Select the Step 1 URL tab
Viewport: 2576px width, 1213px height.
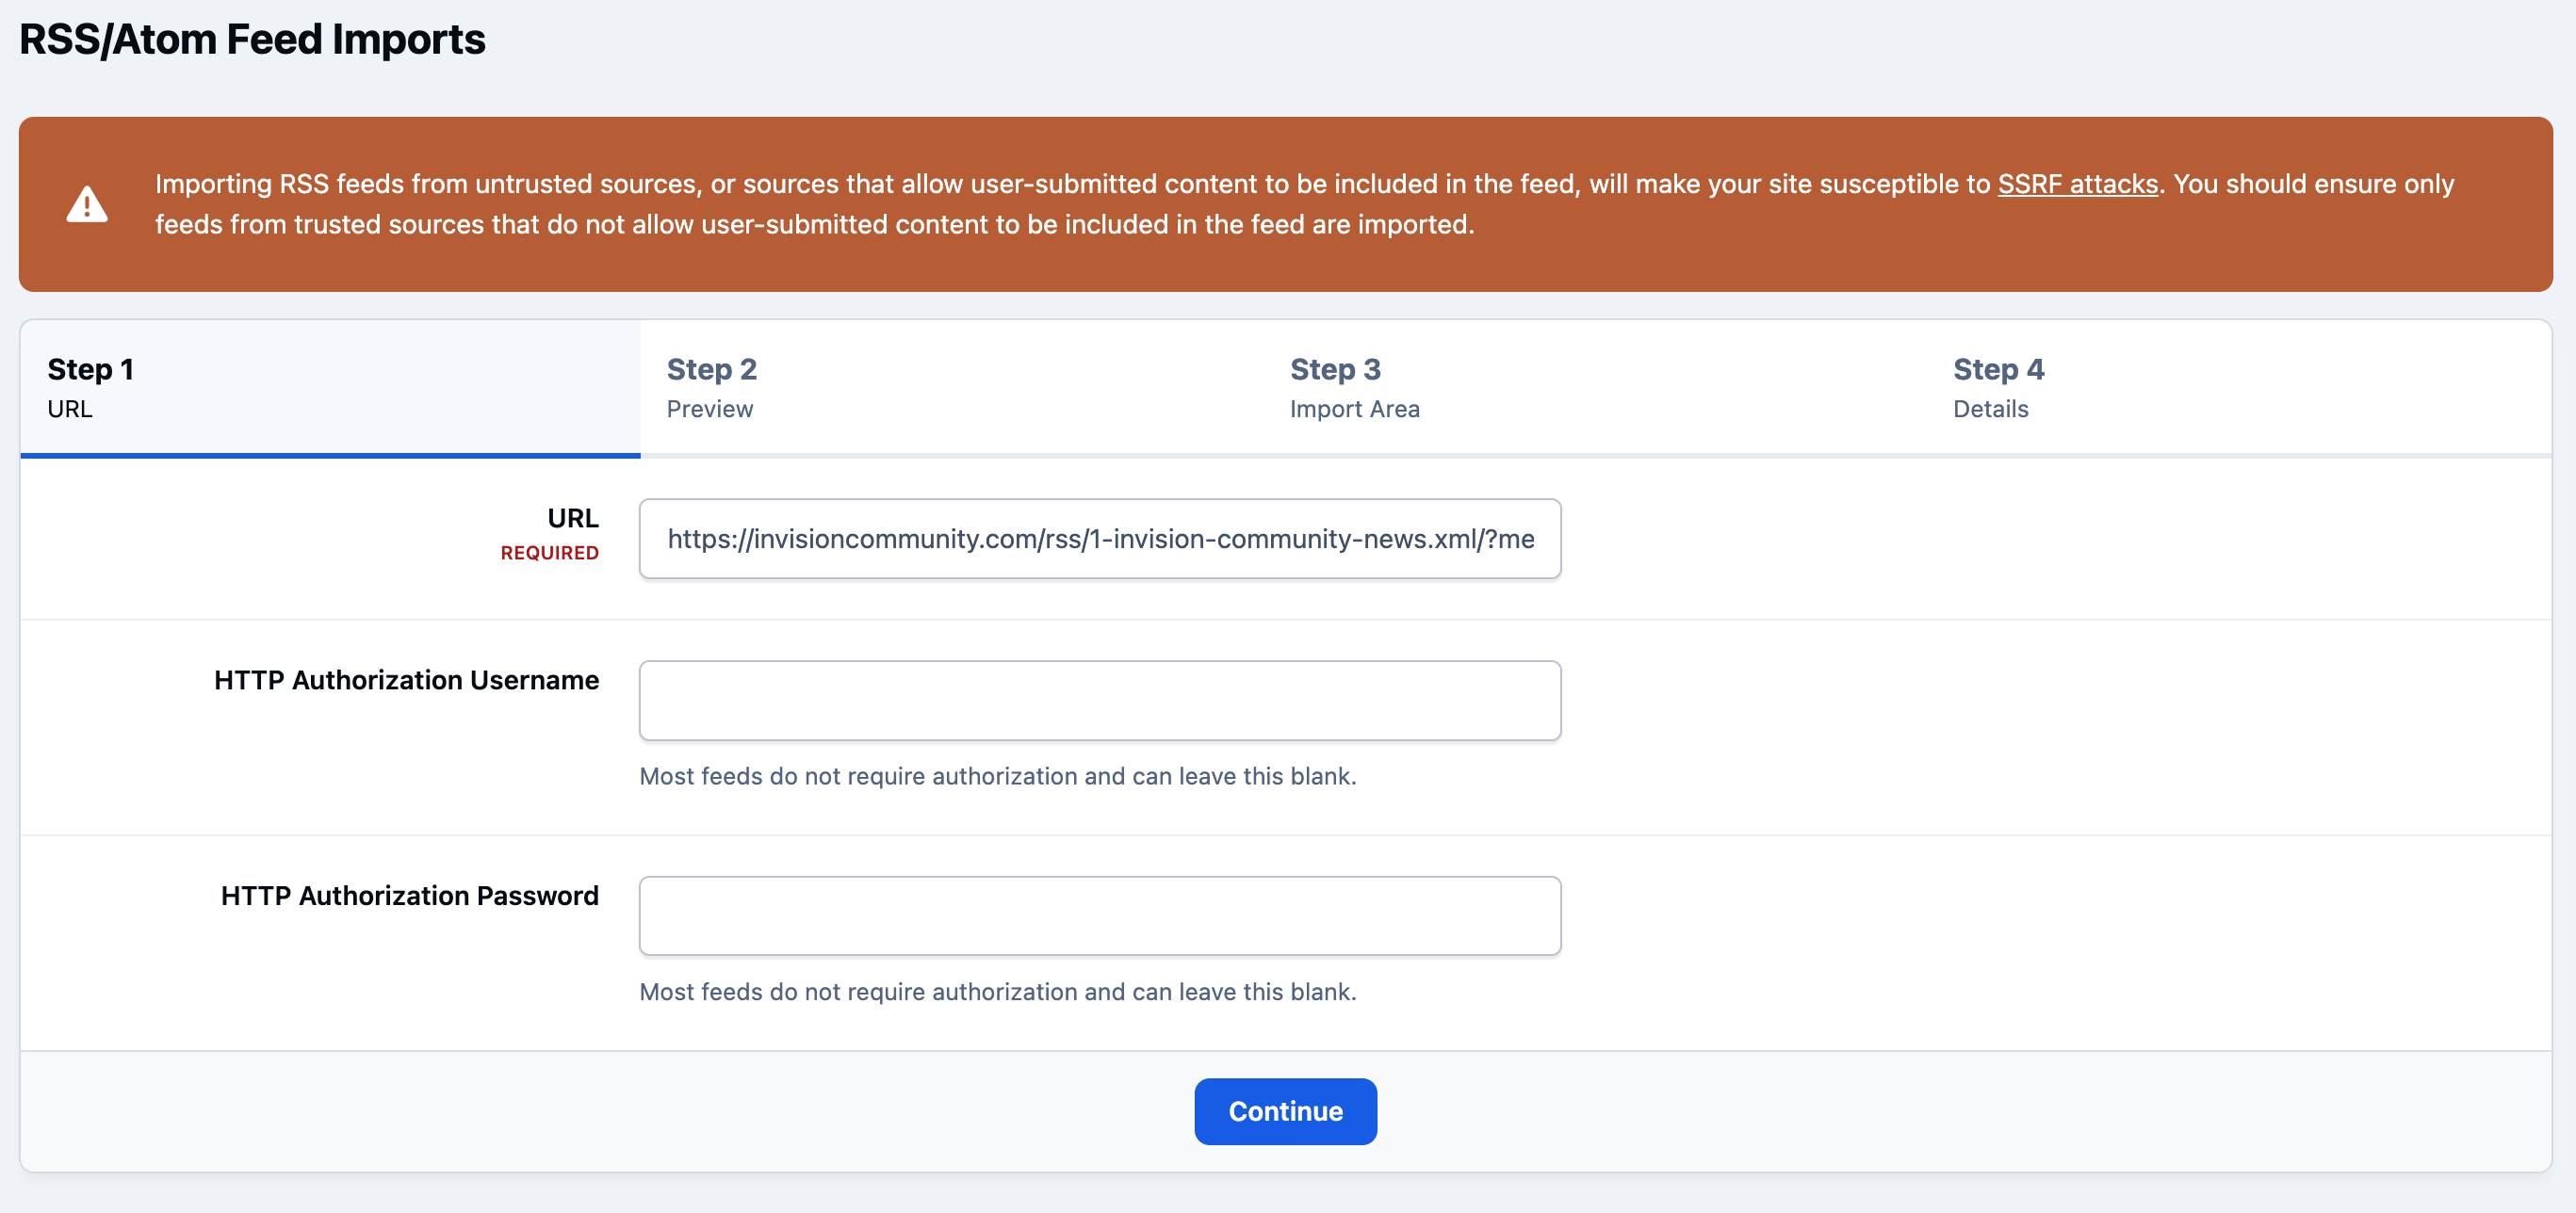330,388
